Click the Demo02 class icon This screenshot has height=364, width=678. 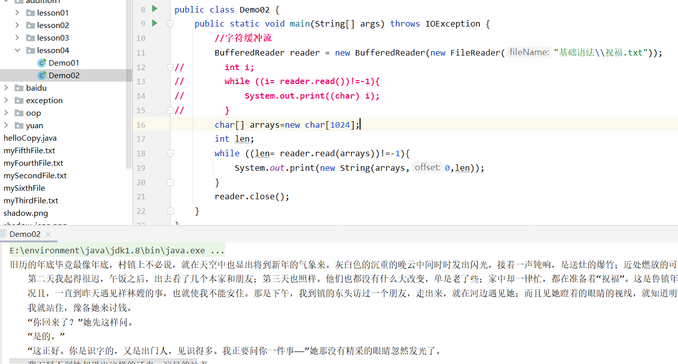point(42,75)
